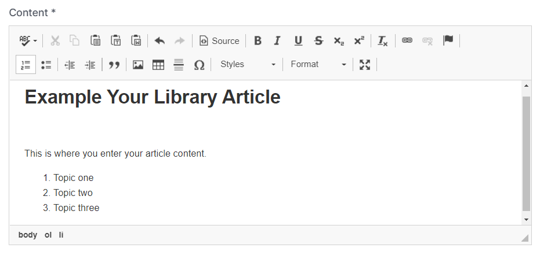Click the vertical scrollbar thumb
The image size is (540, 259).
pos(526,154)
